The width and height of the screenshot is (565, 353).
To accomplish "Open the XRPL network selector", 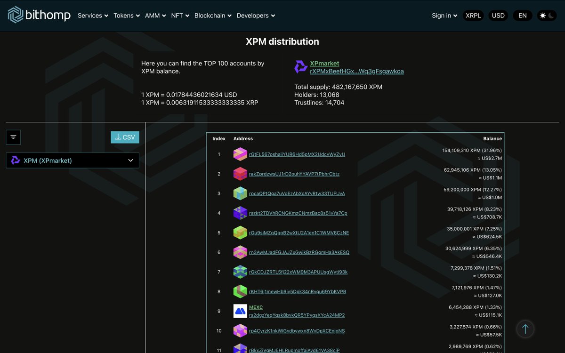I will point(473,16).
